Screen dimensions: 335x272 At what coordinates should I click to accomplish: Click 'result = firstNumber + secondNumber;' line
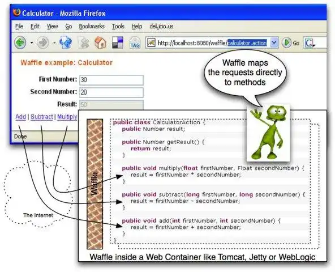pyautogui.click(x=186, y=227)
